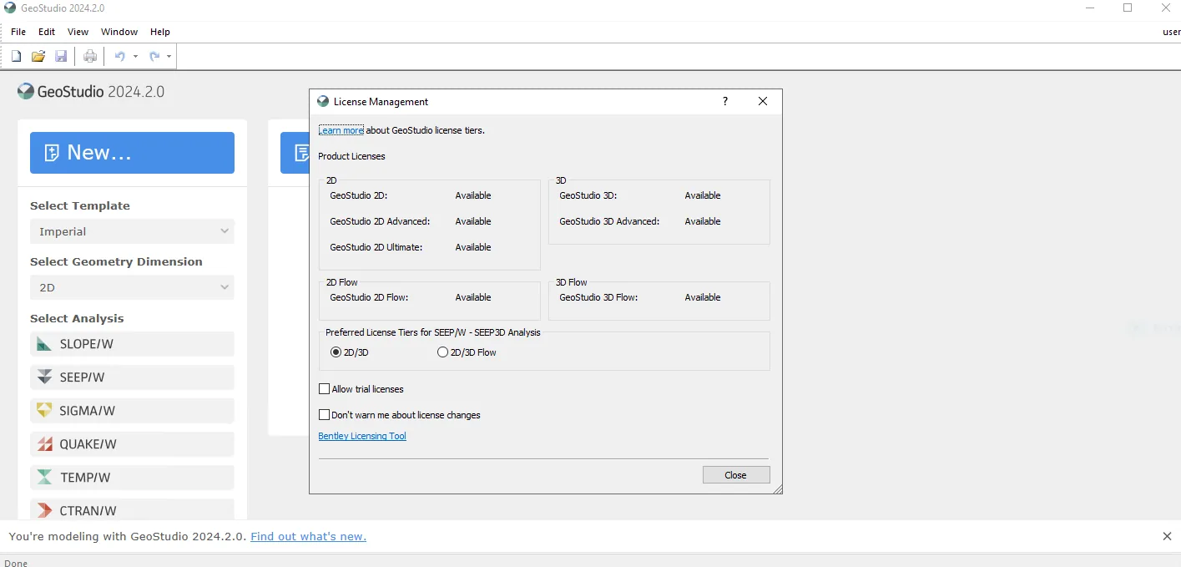Viewport: 1181px width, 567px height.
Task: Click the Done status bar text
Action: click(16, 563)
